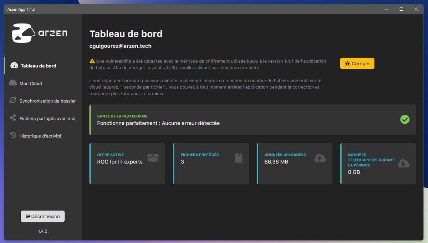Click the 66.36 MB value
428x243 pixels.
pos(276,162)
